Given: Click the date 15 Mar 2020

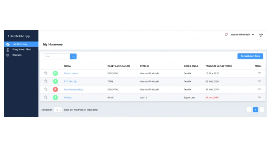Looking at the screenshot, I should pyautogui.click(x=212, y=73).
